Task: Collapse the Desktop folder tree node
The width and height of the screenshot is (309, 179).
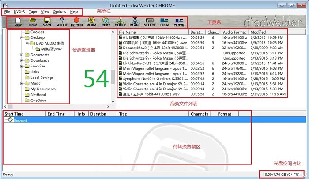Action: (21, 38)
